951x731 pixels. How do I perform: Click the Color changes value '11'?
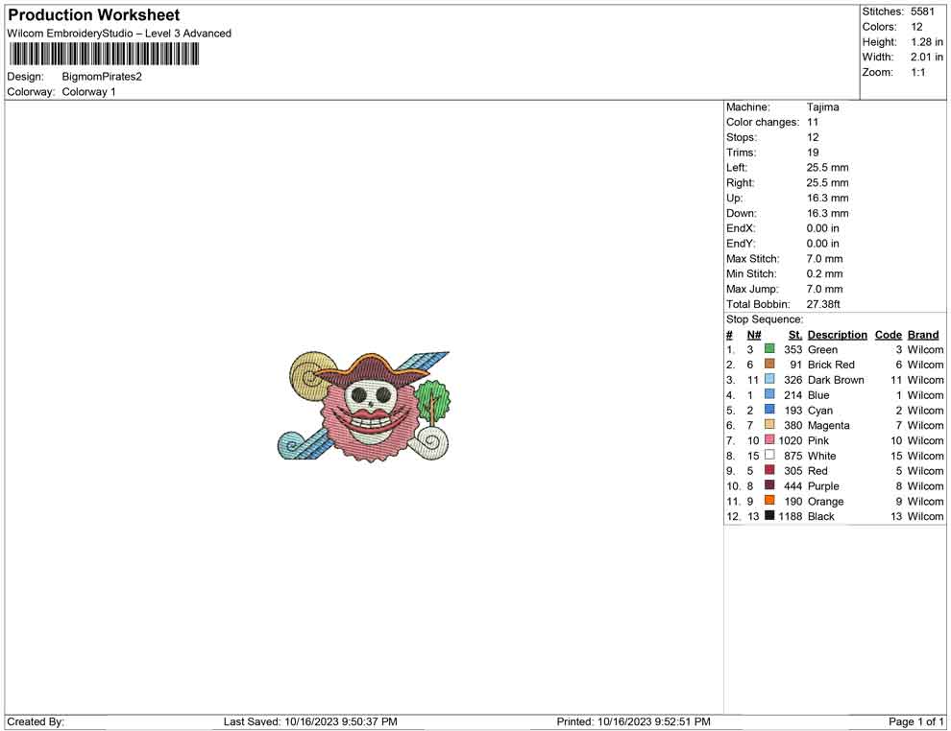813,123
